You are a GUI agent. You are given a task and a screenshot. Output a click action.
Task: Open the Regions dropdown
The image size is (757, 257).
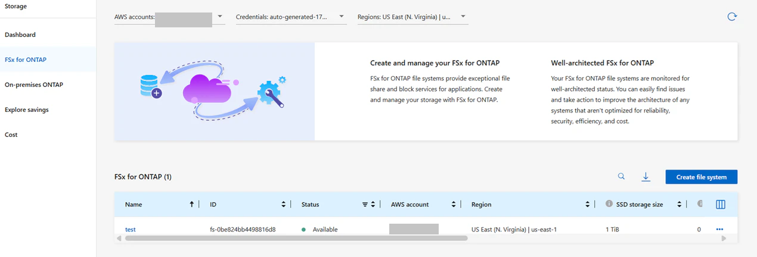tap(412, 17)
